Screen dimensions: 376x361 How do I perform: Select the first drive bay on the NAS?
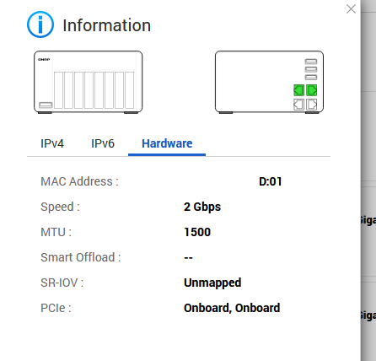[58, 90]
